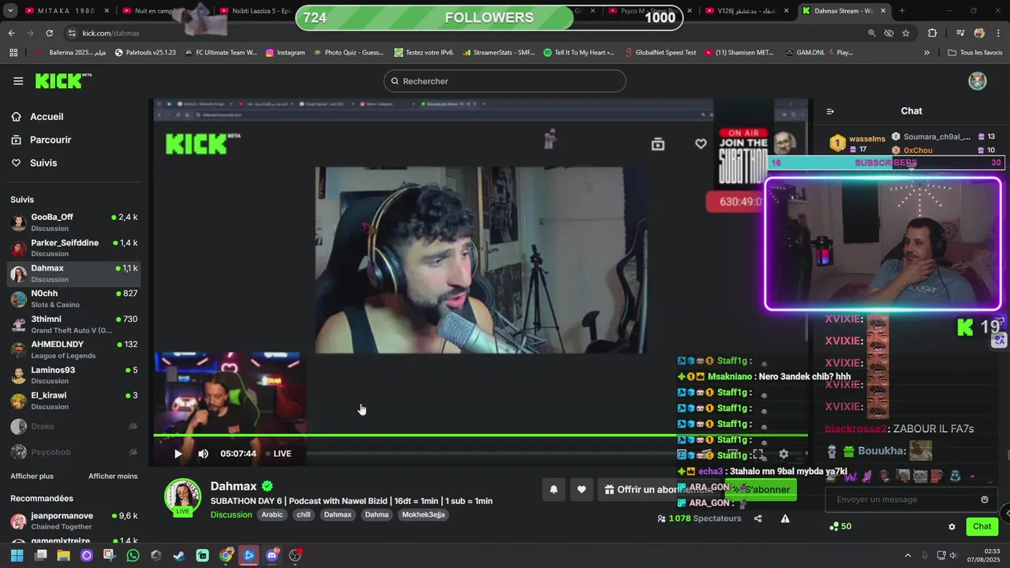Open Instagram bookmark in bookmarks bar
The height and width of the screenshot is (568, 1010).
pyautogui.click(x=285, y=52)
